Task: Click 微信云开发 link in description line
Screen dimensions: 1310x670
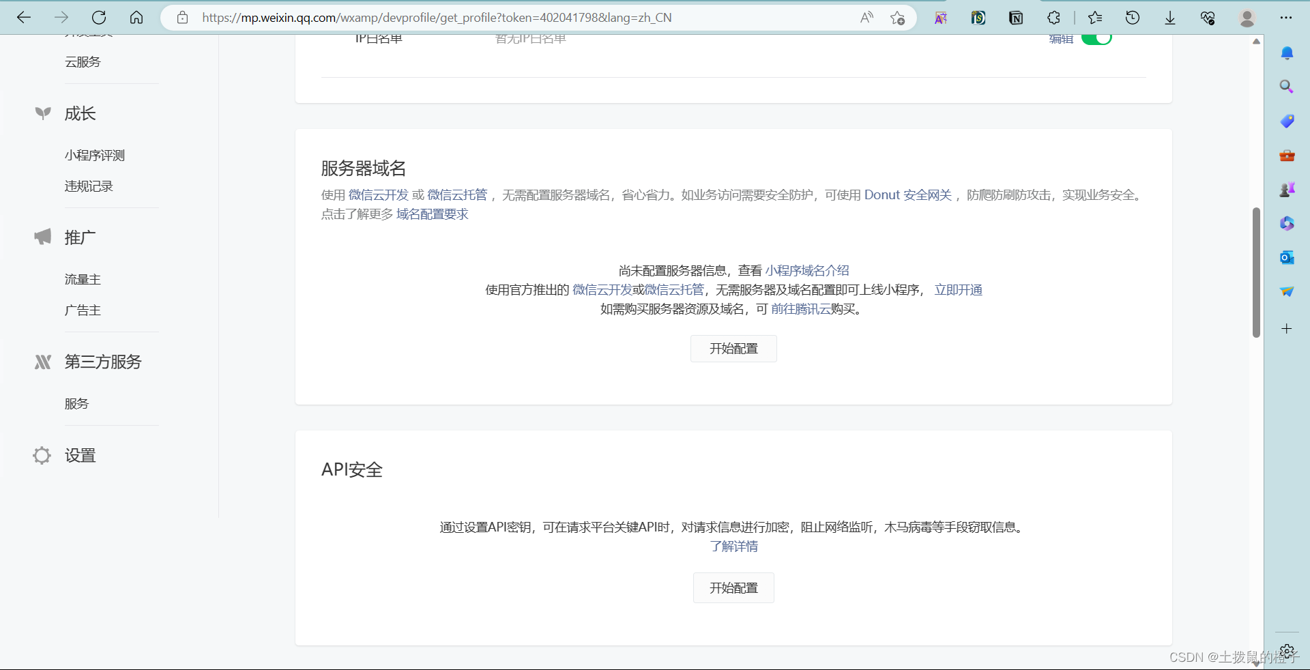Action: pos(379,195)
